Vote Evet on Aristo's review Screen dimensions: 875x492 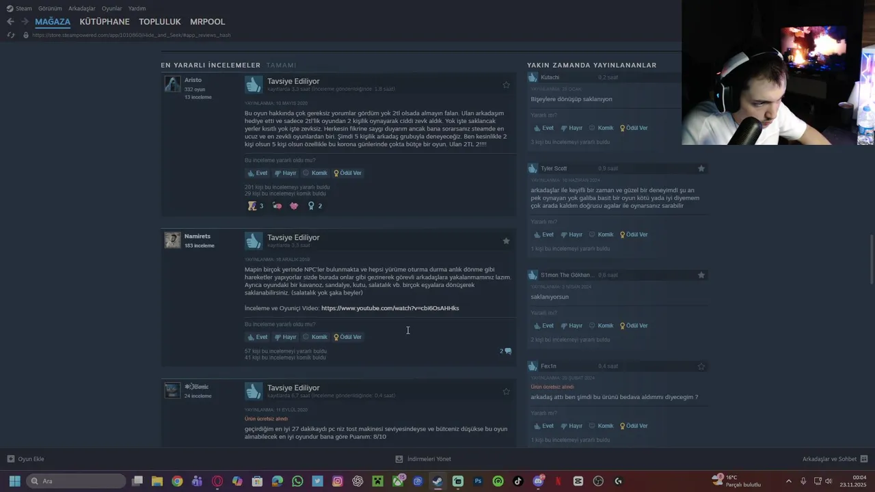257,173
